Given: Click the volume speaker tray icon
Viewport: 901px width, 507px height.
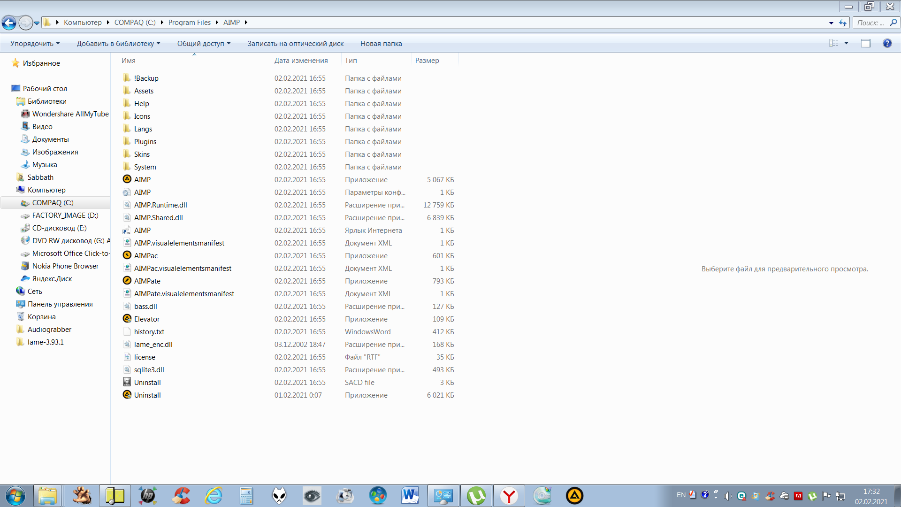Looking at the screenshot, I should [x=728, y=496].
